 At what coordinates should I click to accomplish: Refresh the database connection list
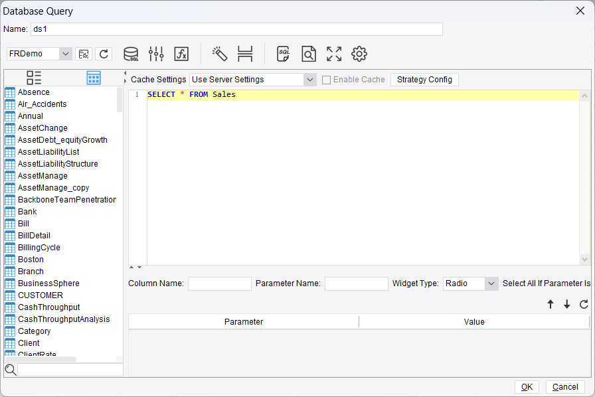pos(104,54)
